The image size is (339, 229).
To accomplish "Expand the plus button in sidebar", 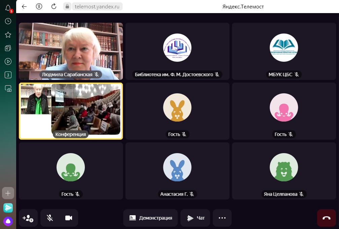I will 8,193.
